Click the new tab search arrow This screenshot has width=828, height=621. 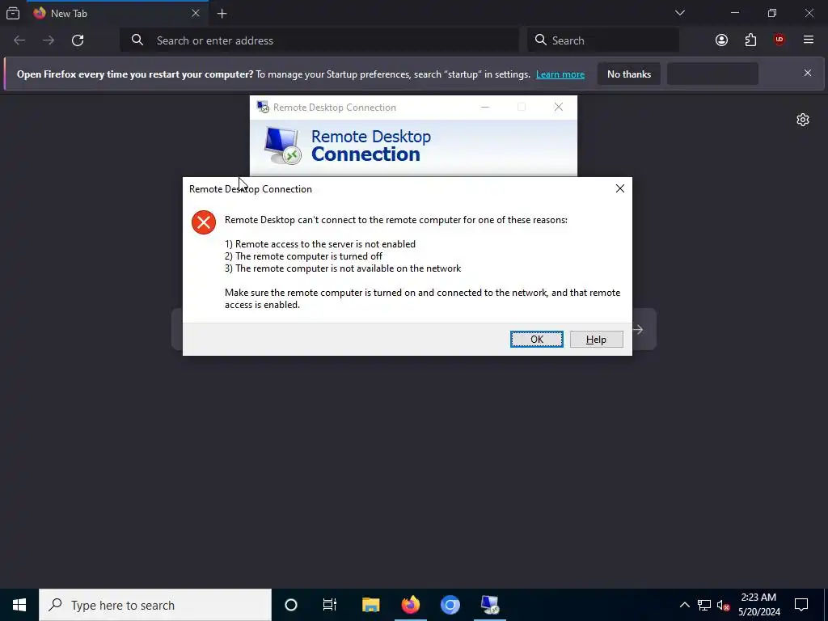point(639,330)
